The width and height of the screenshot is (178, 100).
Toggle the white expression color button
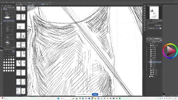pos(160,28)
